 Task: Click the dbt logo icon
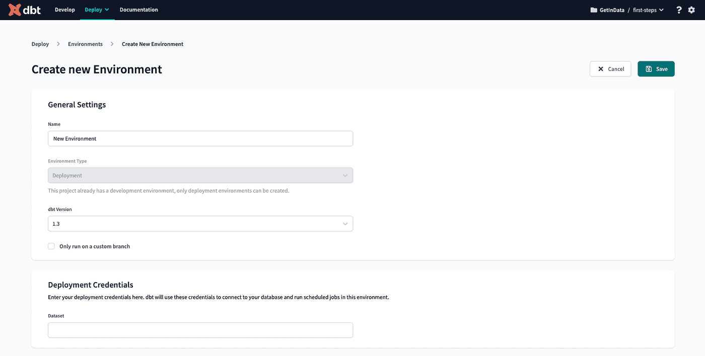(x=25, y=10)
